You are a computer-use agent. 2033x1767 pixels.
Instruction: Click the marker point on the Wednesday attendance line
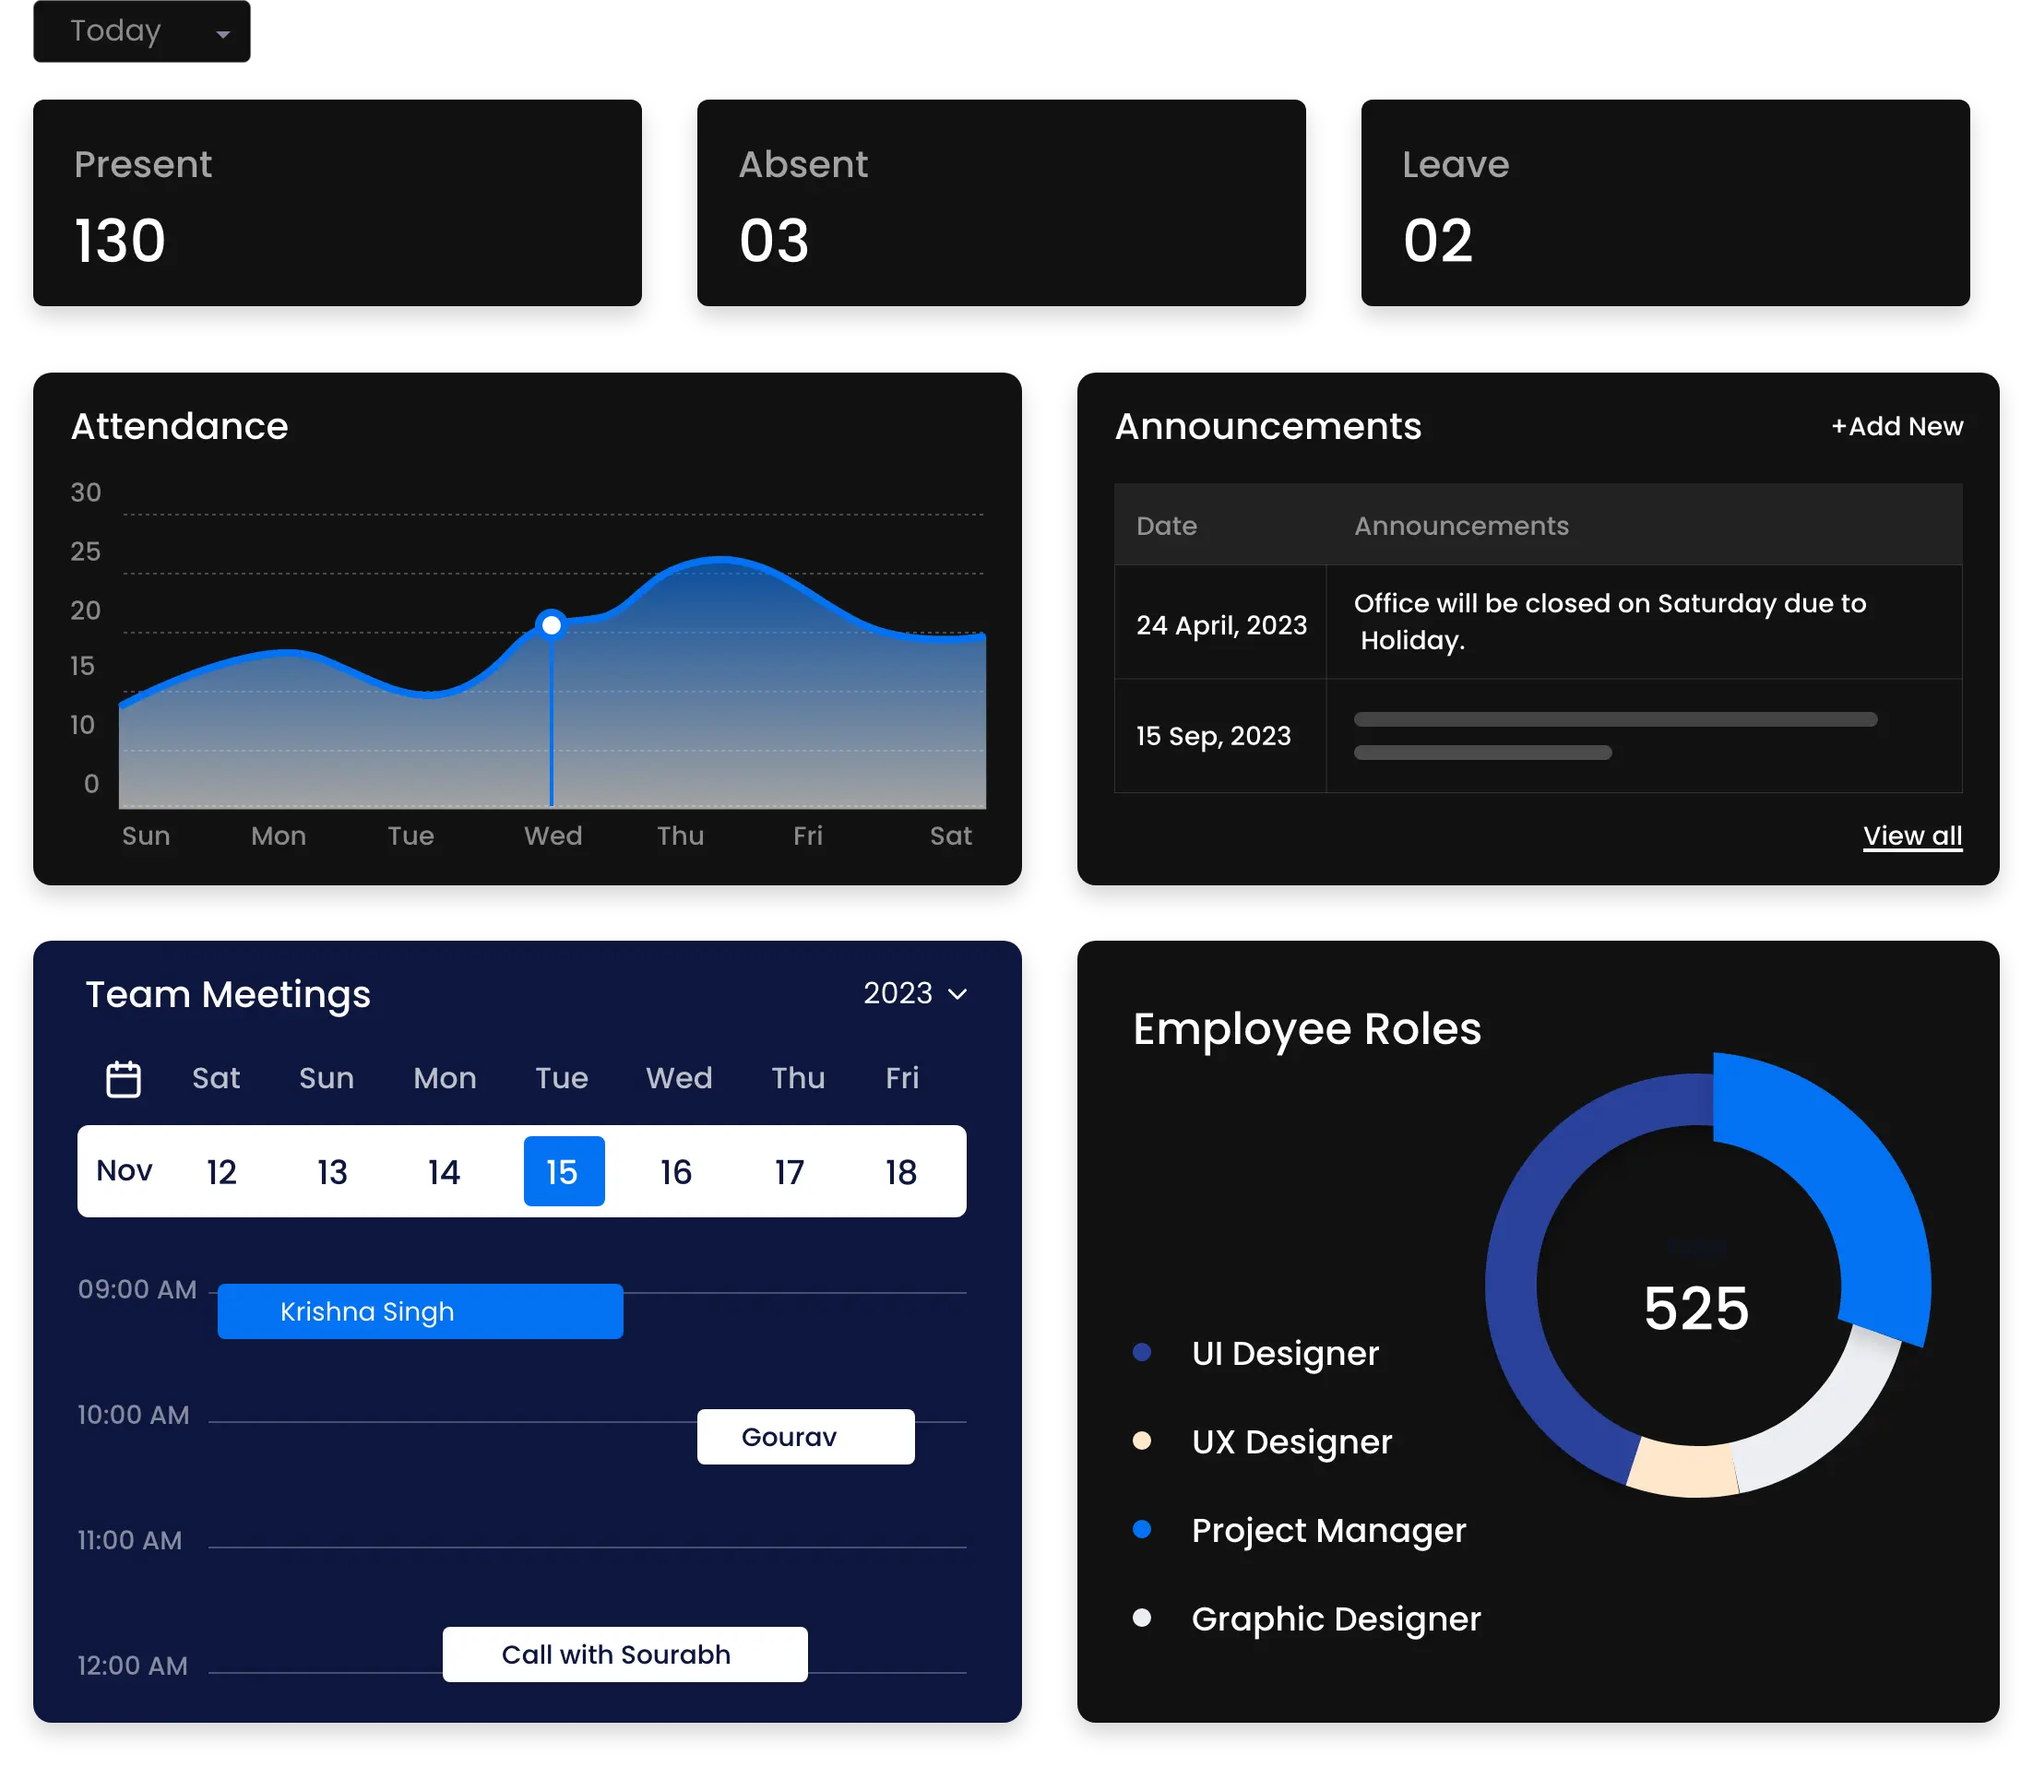[x=550, y=624]
